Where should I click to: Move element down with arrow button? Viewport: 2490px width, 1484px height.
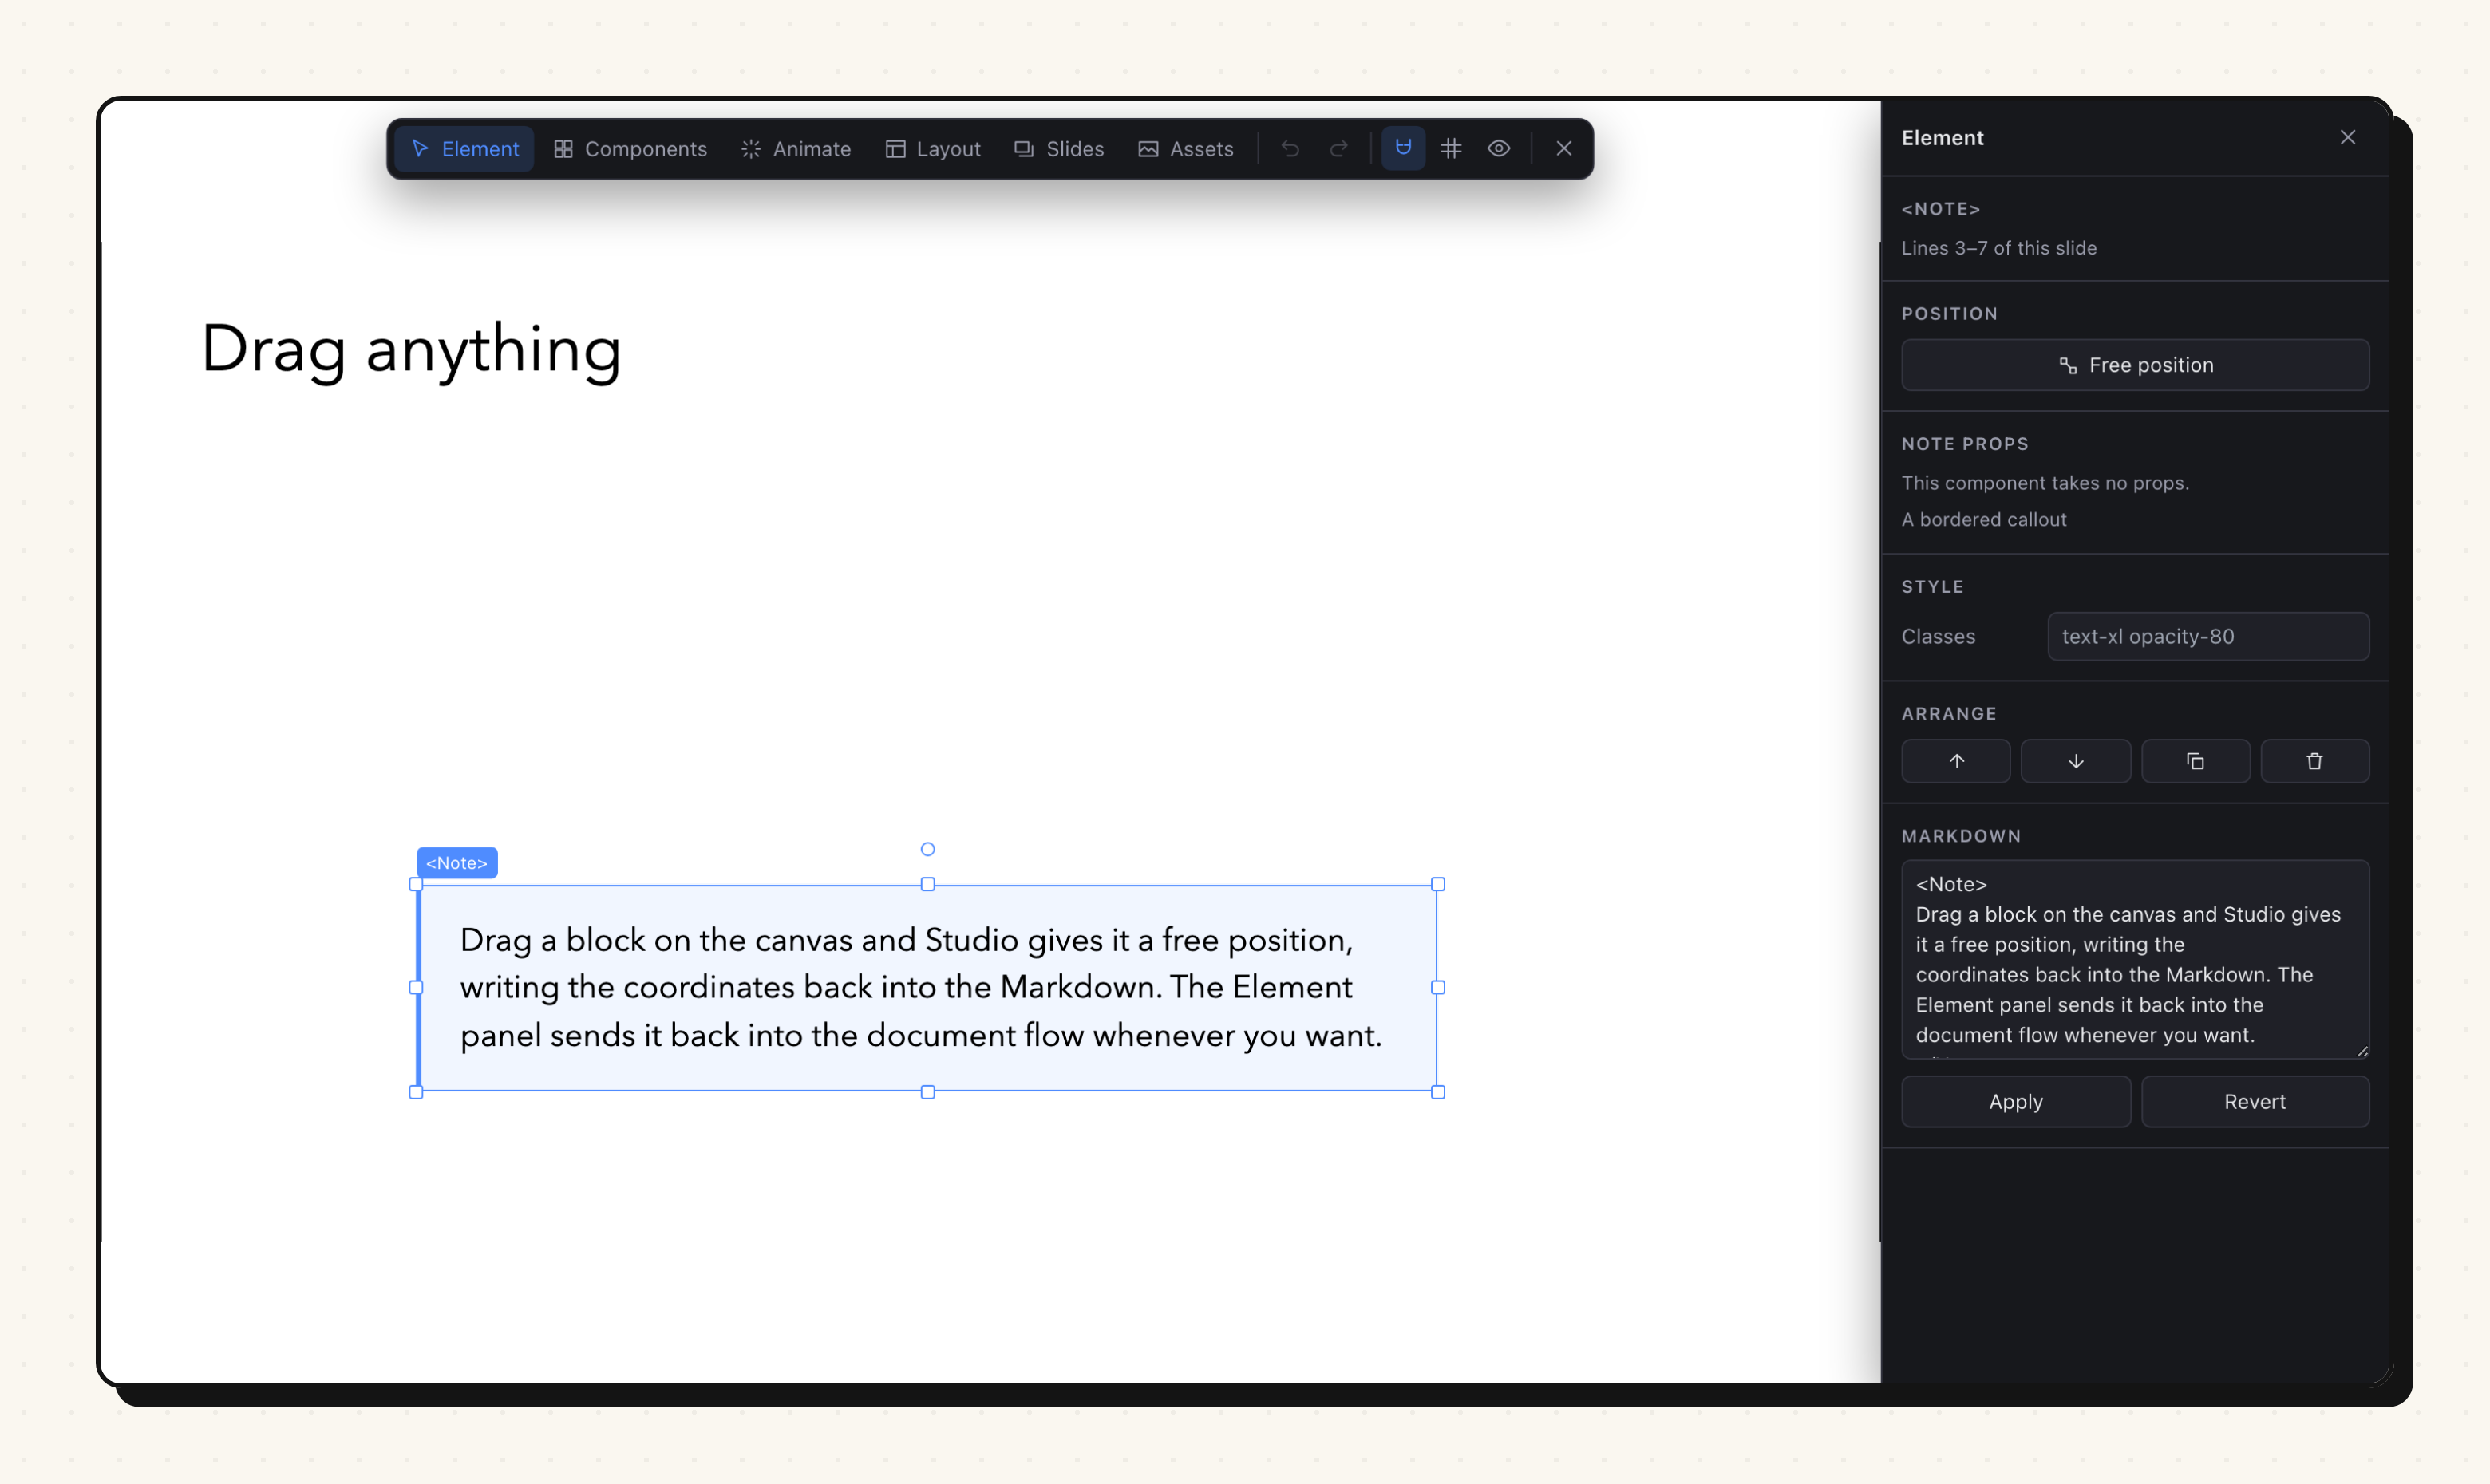point(2076,761)
